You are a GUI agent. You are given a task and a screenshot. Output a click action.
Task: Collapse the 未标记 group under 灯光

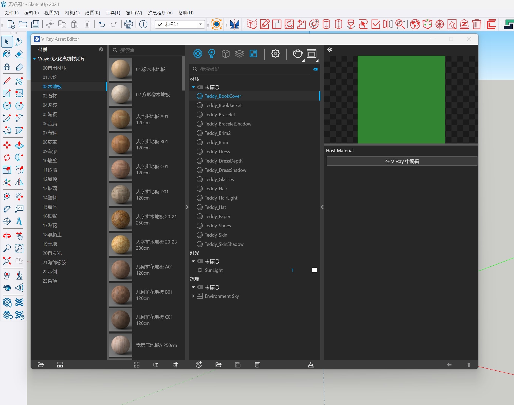193,262
